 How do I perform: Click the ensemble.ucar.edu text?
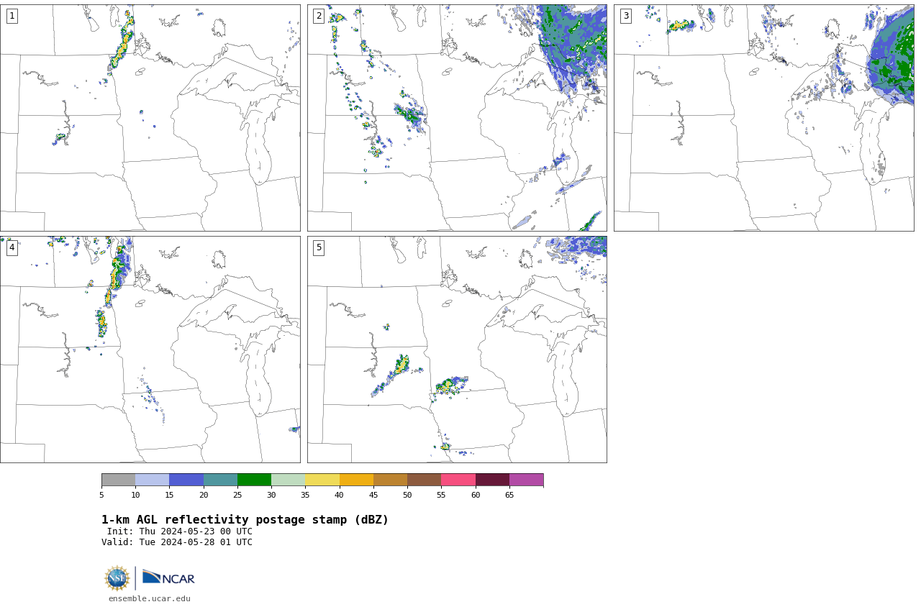[150, 598]
